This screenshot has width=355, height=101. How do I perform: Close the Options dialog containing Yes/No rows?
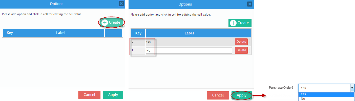pyautogui.click(x=250, y=4)
